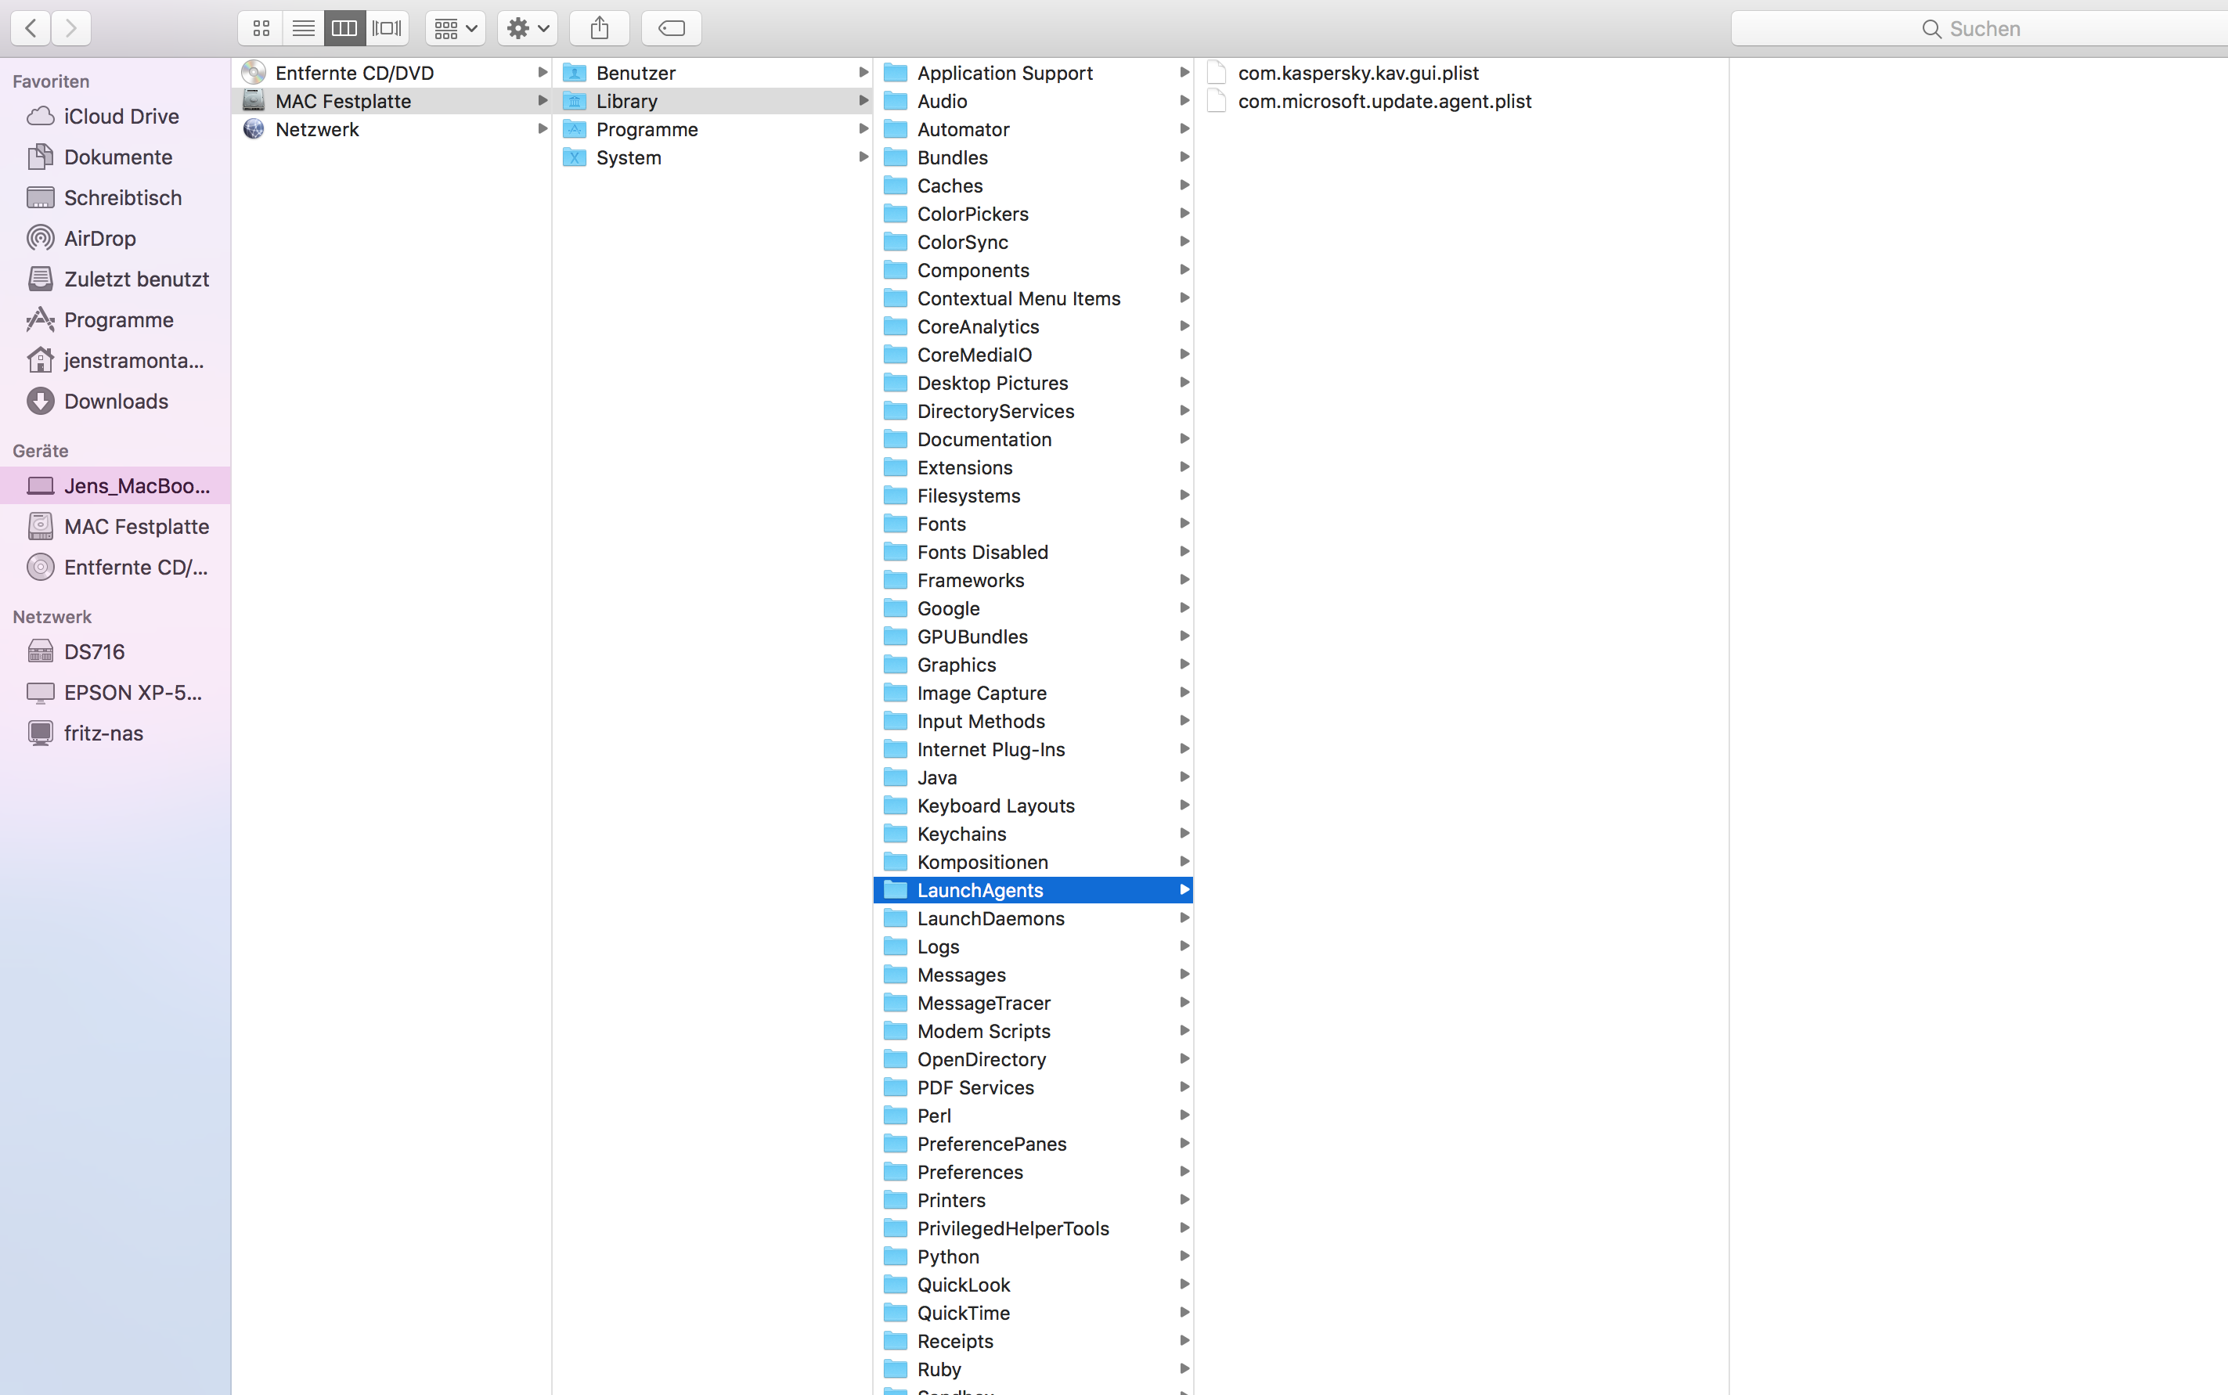2228x1395 pixels.
Task: Open the arrange-by grouping dropdown
Action: coord(456,29)
